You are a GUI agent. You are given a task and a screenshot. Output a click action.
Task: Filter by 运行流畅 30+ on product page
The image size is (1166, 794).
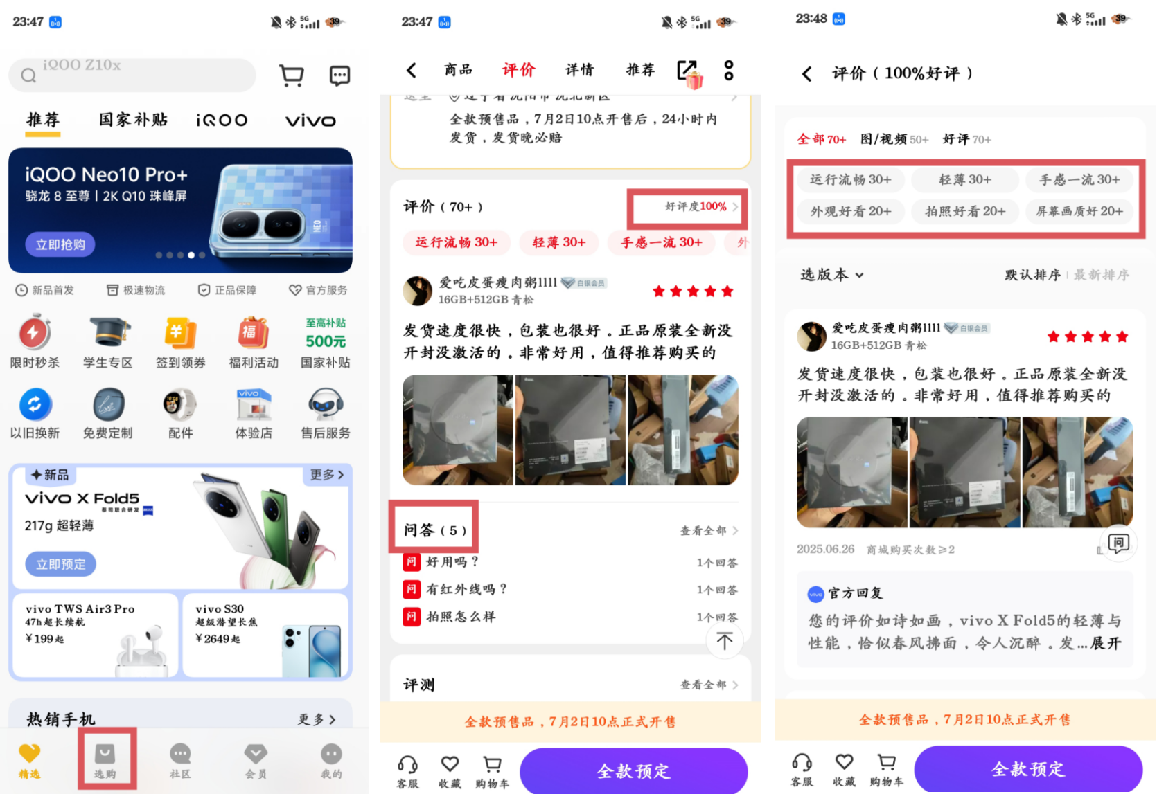(457, 242)
